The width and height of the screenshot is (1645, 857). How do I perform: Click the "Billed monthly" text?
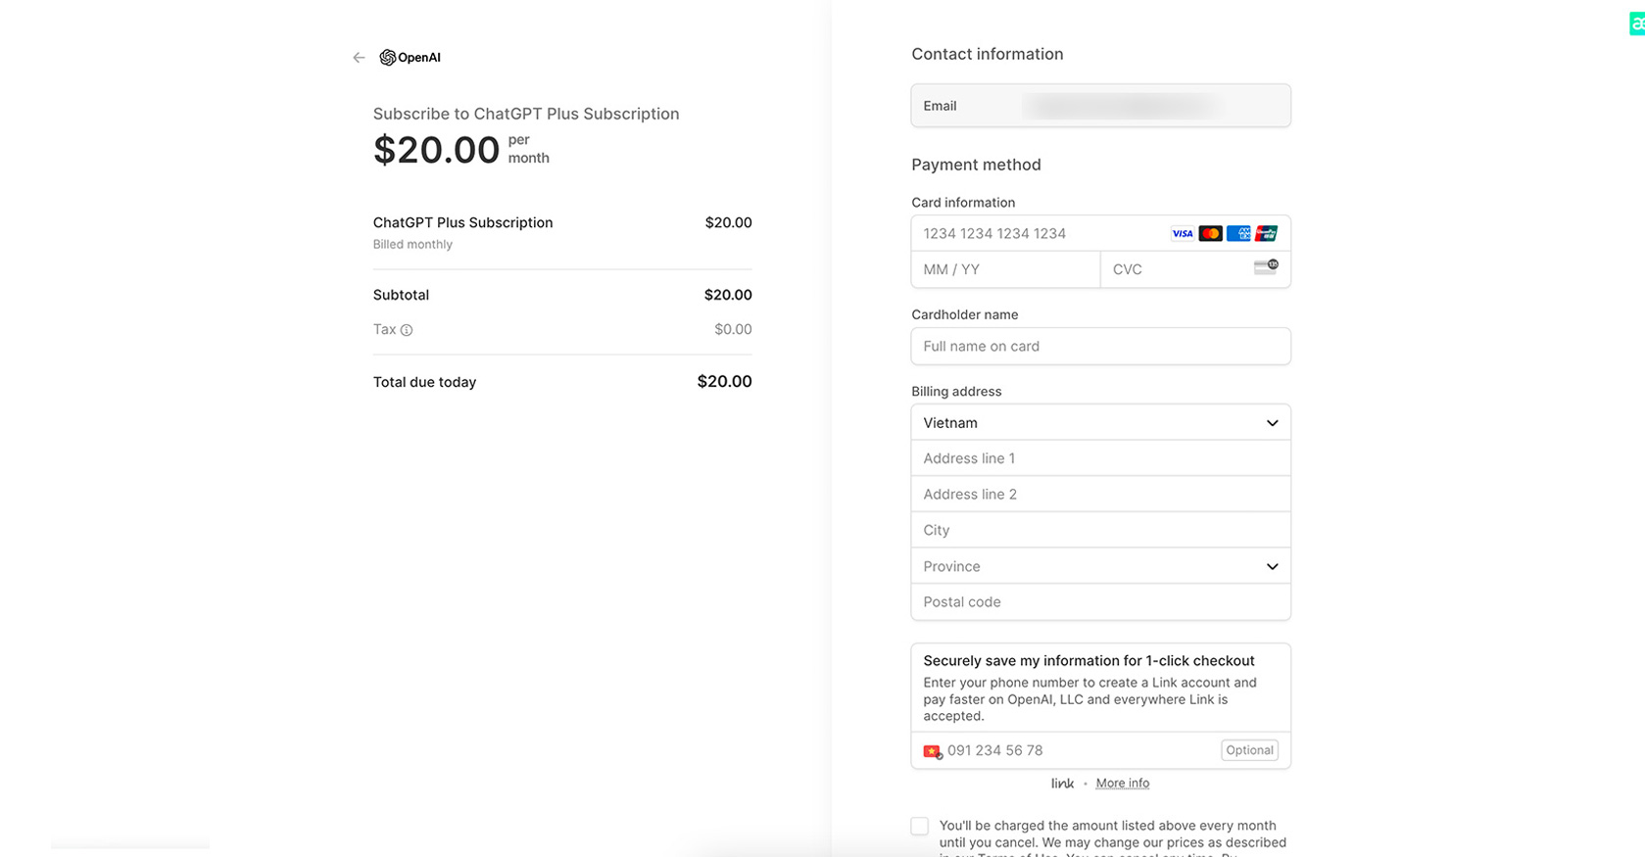point(412,245)
